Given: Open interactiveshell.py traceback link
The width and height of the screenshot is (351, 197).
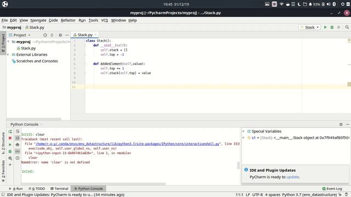Looking at the screenshot, I should tap(127, 144).
